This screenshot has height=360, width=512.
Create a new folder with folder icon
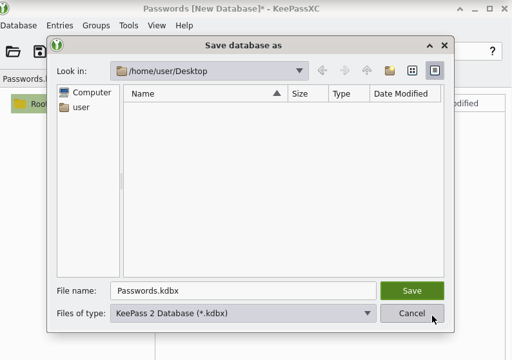pos(389,71)
